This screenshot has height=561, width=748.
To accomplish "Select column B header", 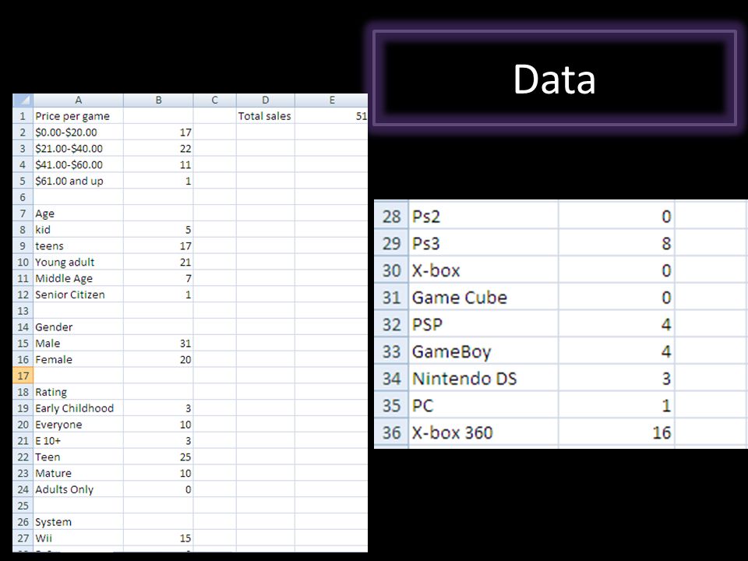I will (x=158, y=101).
